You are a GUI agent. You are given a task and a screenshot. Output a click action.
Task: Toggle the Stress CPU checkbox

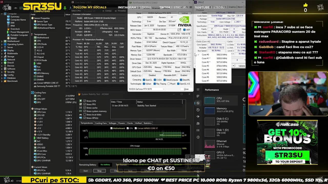85,101
